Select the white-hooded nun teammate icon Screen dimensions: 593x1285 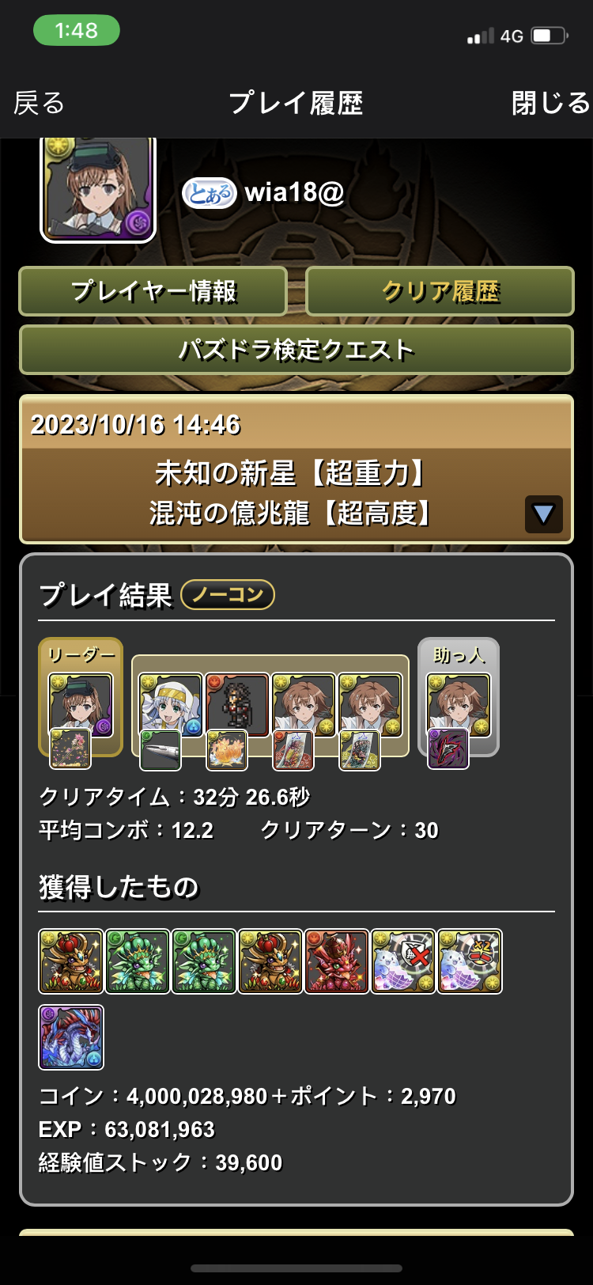pos(171,705)
